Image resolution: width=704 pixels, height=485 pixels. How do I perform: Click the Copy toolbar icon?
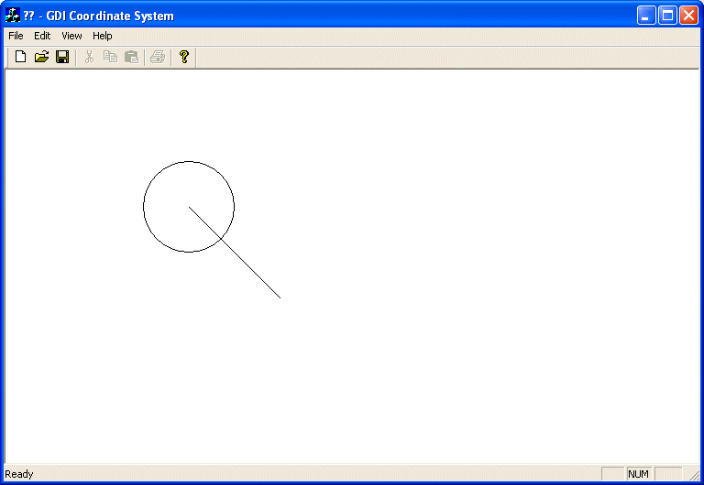click(x=110, y=57)
